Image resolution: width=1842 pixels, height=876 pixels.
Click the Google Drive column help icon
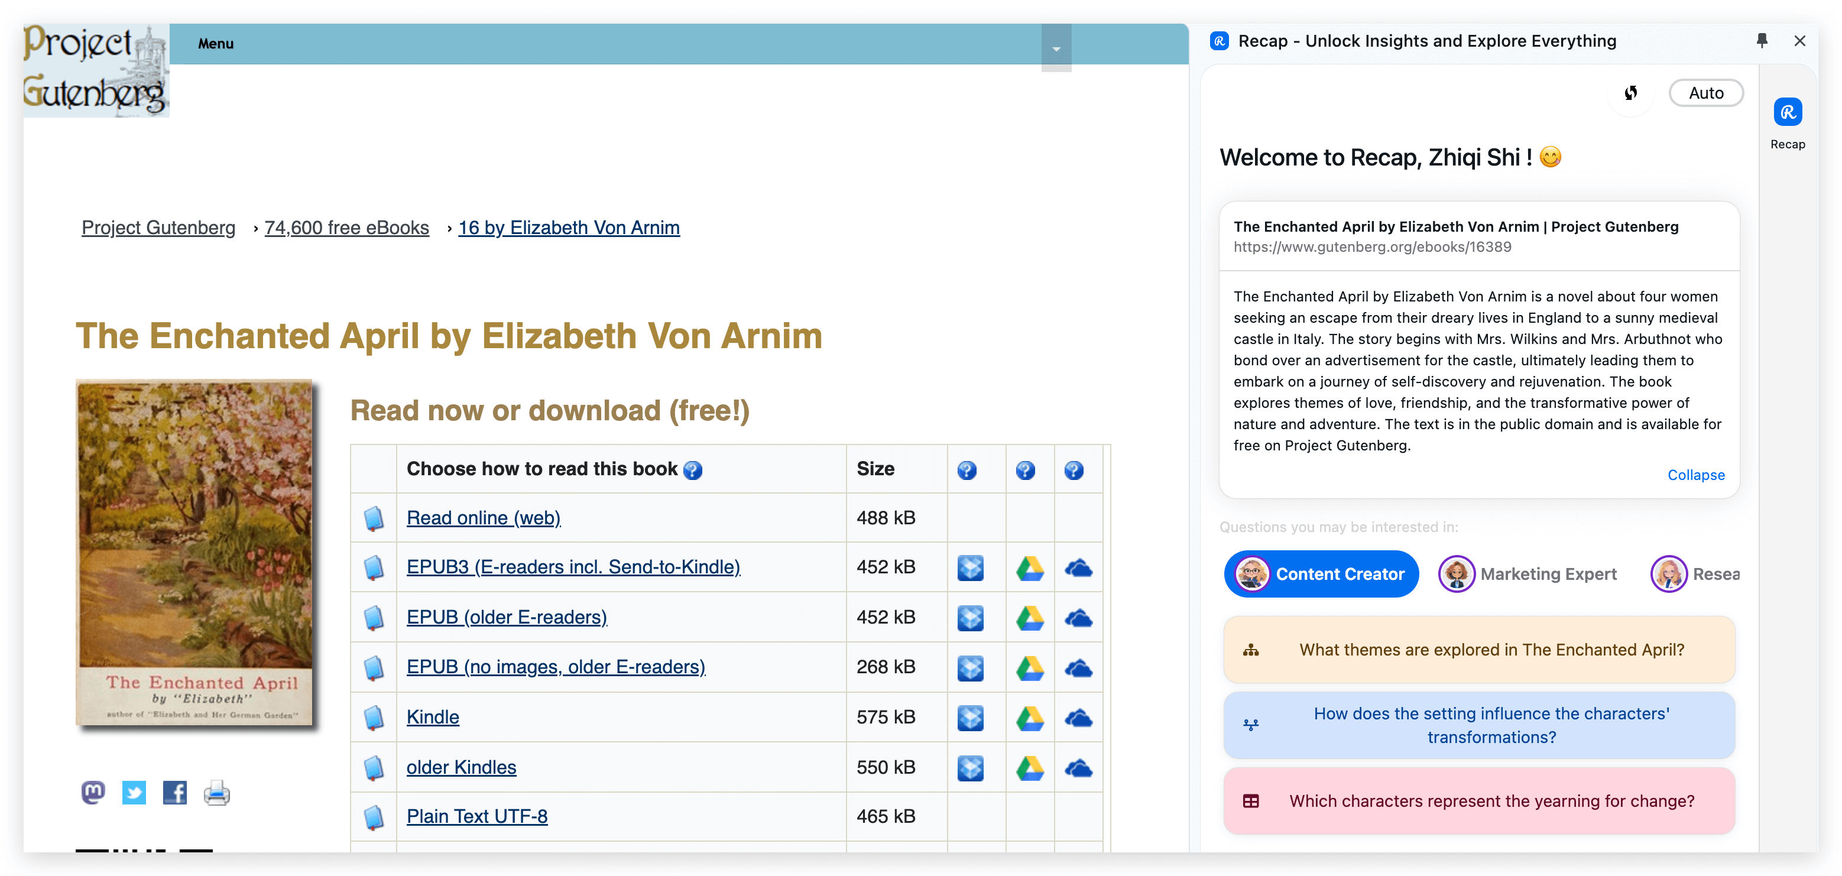(1026, 470)
